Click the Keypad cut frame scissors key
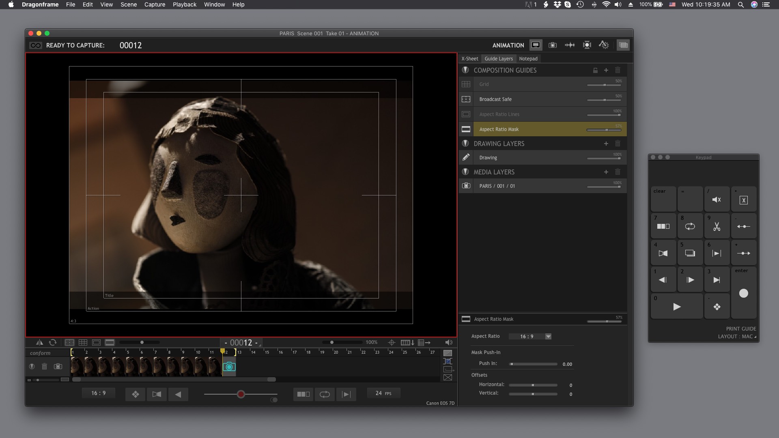 [717, 226]
